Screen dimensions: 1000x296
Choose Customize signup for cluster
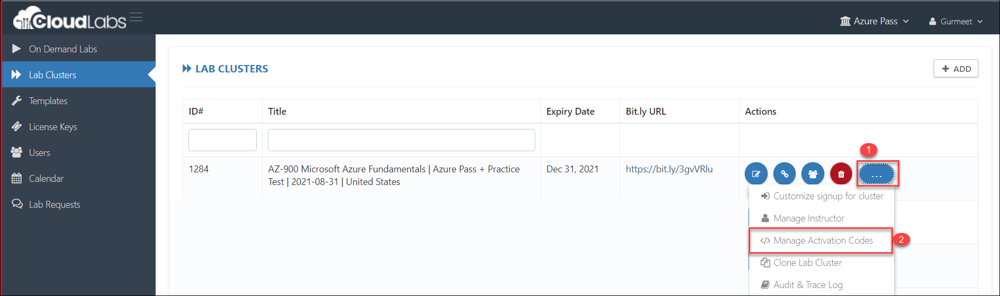click(822, 196)
